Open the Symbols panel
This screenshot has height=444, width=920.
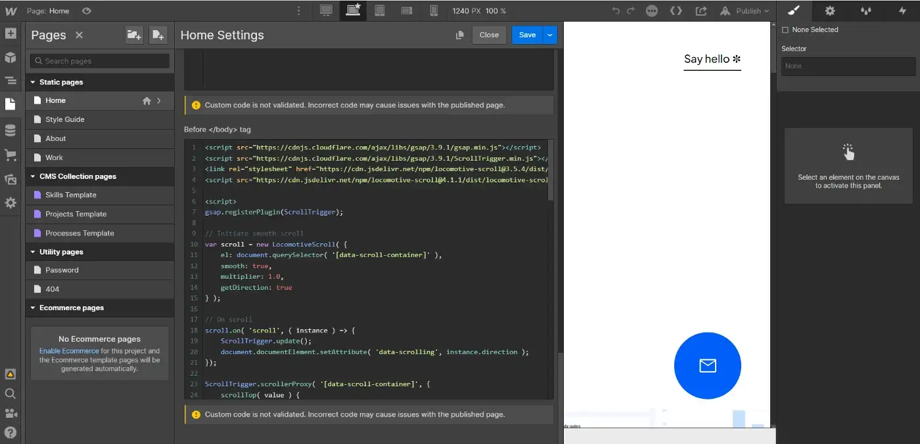pyautogui.click(x=10, y=56)
